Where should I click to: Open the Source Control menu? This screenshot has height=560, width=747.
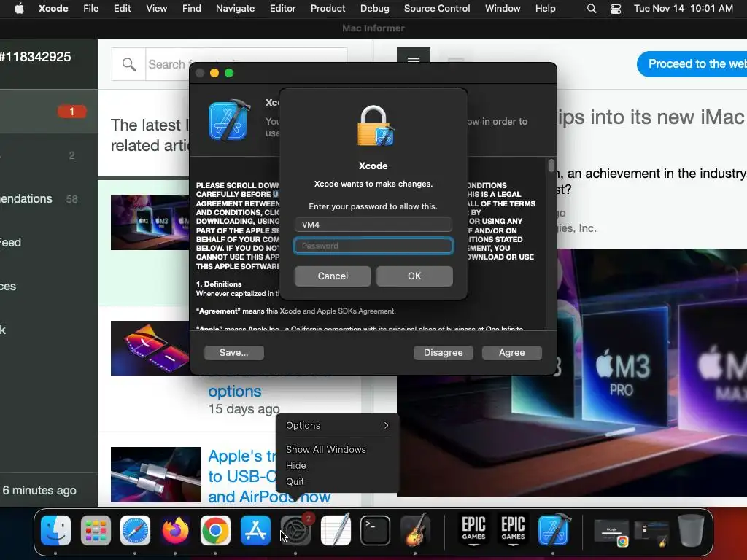pos(437,8)
